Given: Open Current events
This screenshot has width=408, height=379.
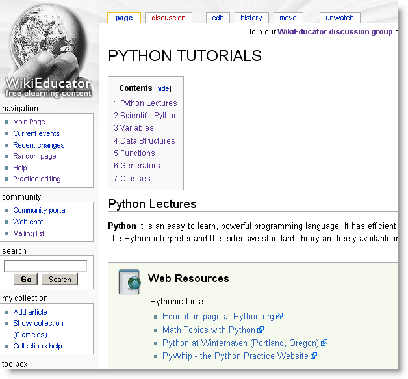Looking at the screenshot, I should tap(36, 133).
